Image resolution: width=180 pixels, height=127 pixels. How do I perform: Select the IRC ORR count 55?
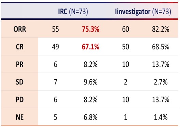point(55,29)
